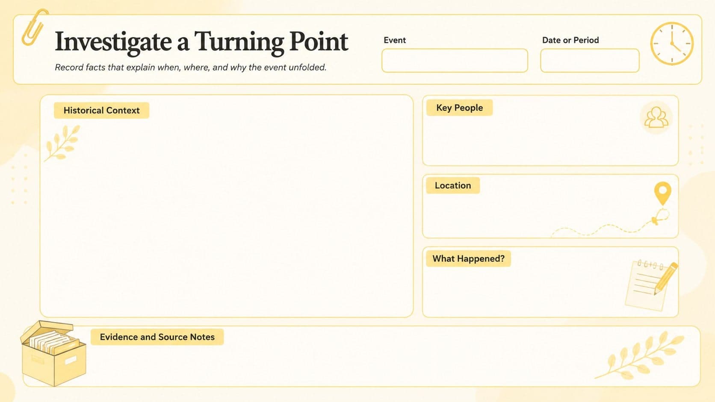Viewport: 715px width, 402px height.
Task: Click the notepad and pencil icon
Action: click(x=651, y=285)
